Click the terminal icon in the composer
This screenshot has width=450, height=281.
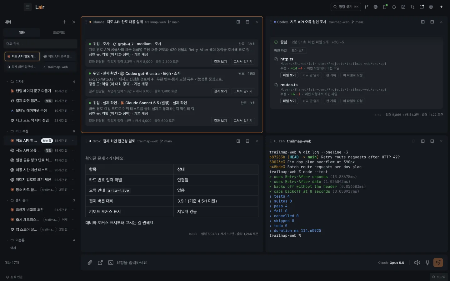[x=111, y=263]
